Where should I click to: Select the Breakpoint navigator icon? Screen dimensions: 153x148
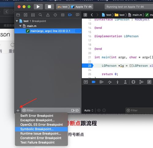pos(70,15)
